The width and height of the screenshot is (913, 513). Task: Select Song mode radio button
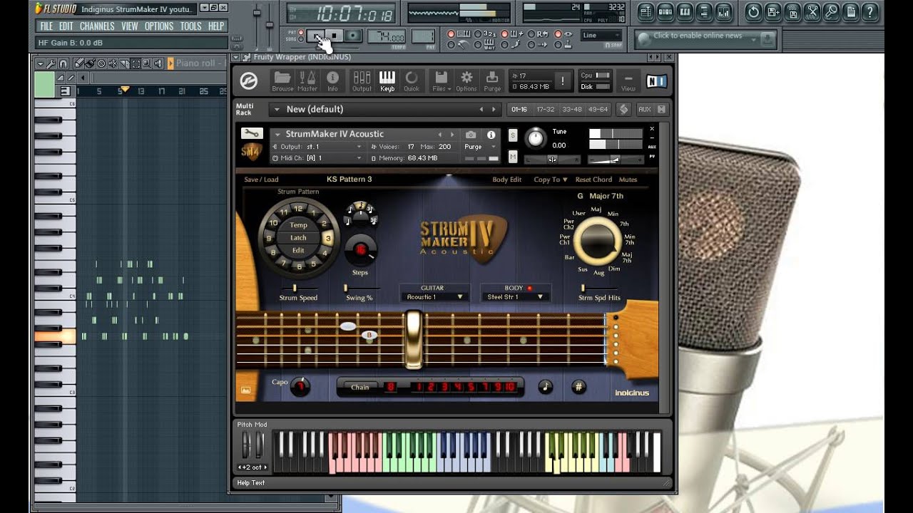point(301,39)
